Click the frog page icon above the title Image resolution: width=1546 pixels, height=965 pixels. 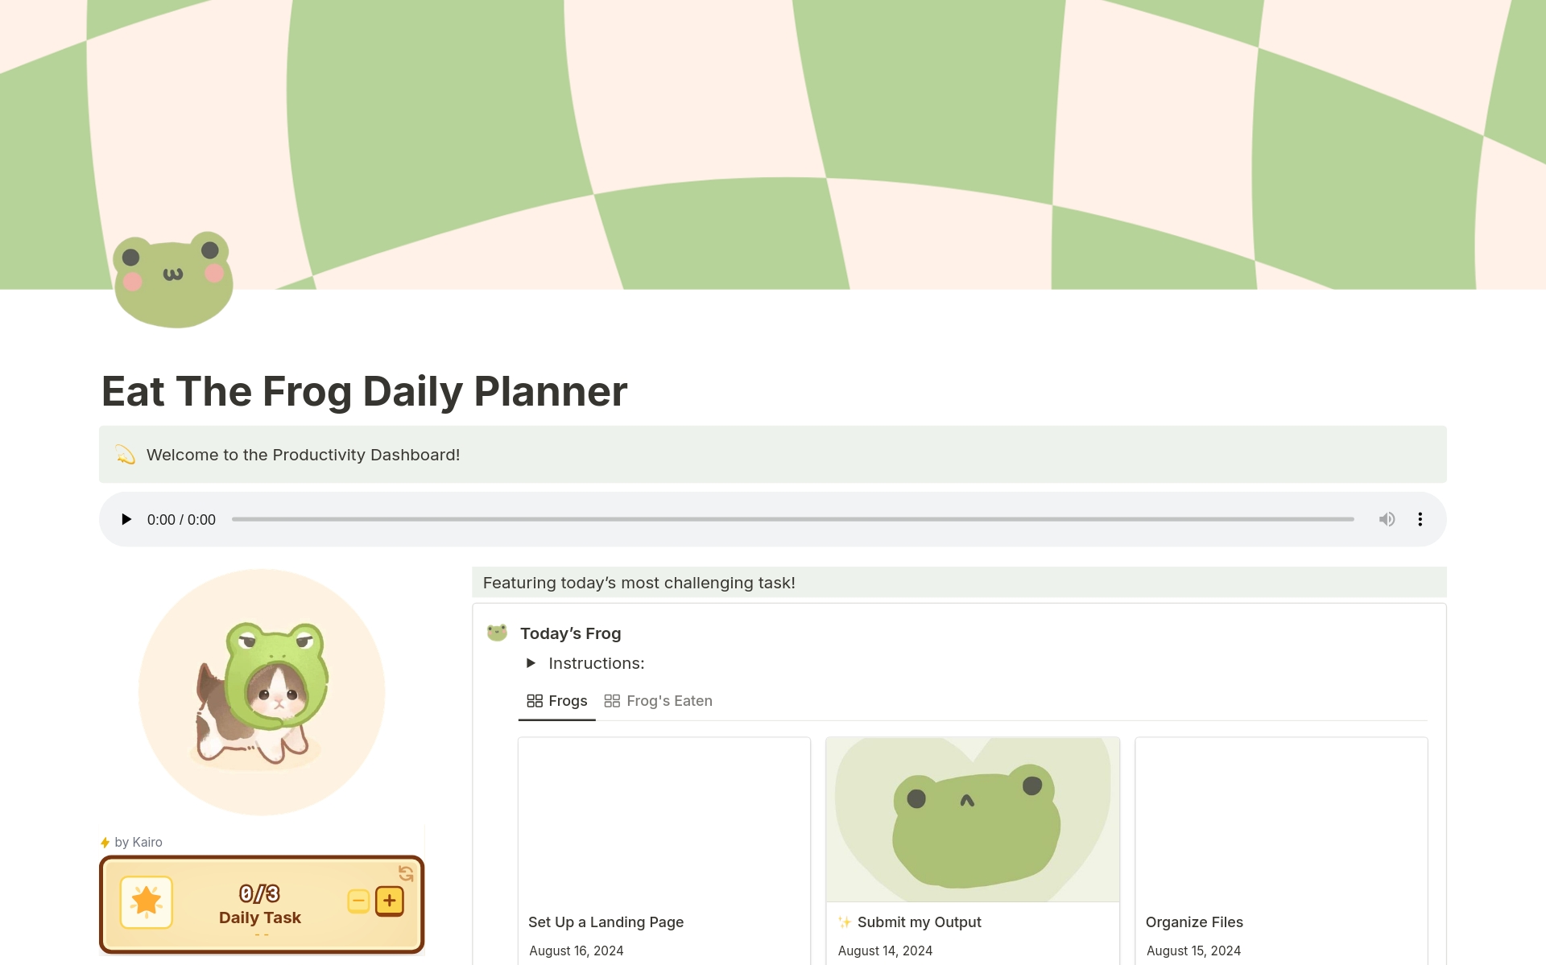click(x=172, y=278)
